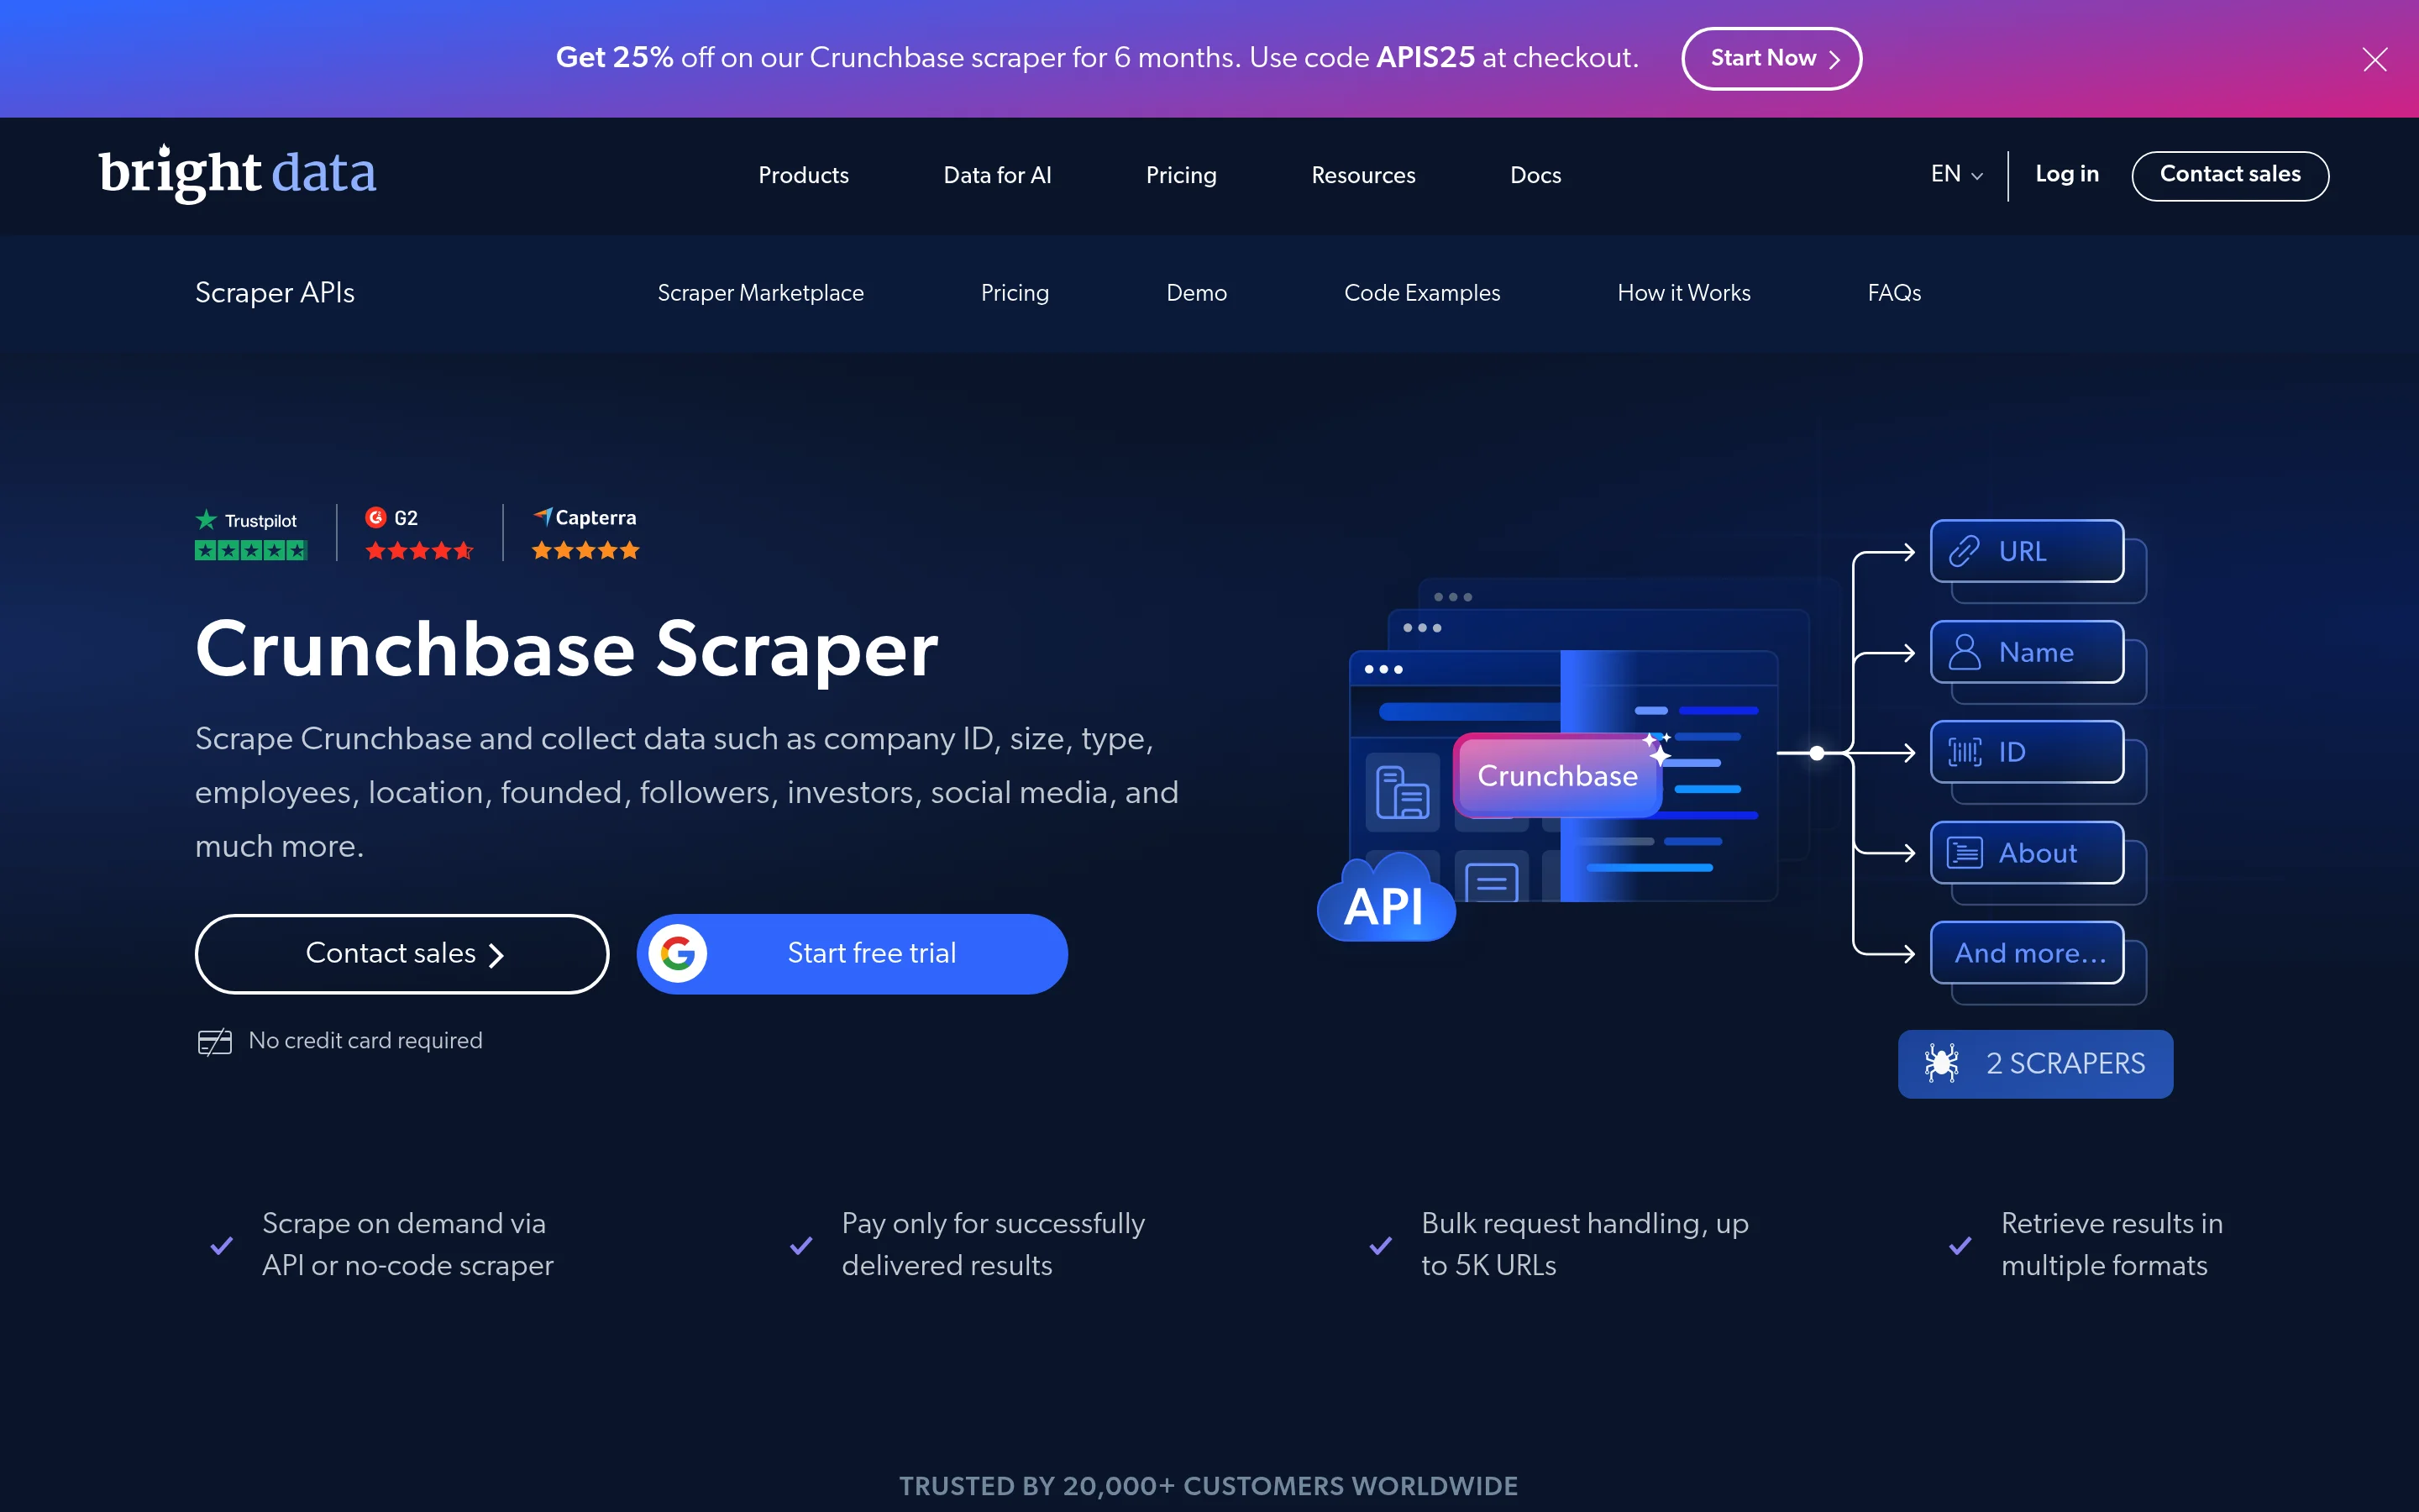
Task: Click the API cloud graphic
Action: (x=1385, y=899)
